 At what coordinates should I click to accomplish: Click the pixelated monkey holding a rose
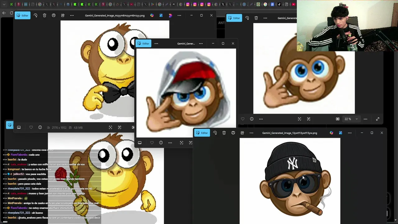click(x=106, y=178)
